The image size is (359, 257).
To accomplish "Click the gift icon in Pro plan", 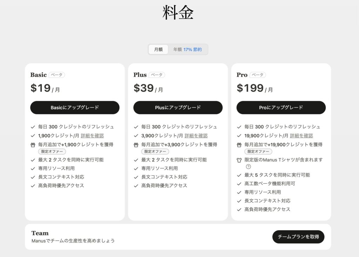I will 239,145.
